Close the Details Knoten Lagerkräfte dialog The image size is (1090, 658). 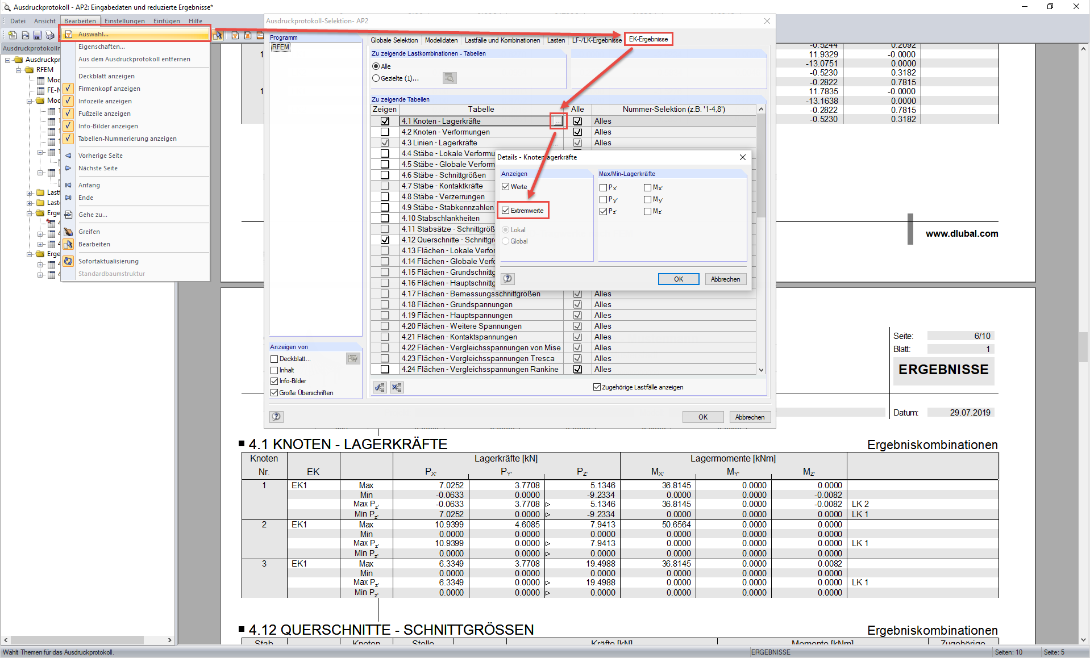[742, 157]
